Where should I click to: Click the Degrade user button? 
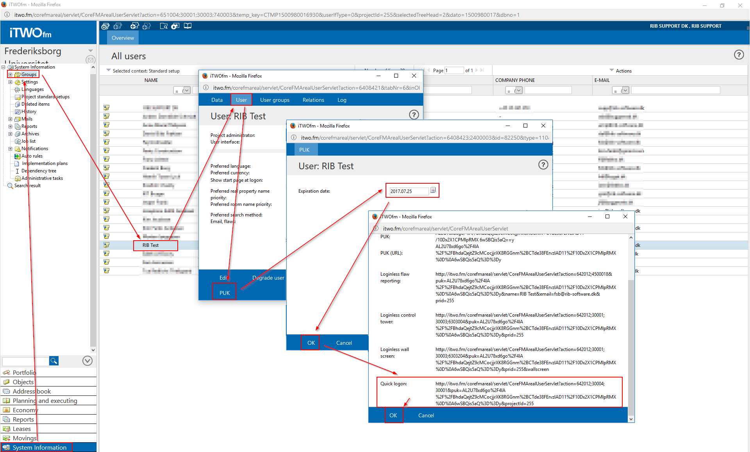tap(268, 278)
